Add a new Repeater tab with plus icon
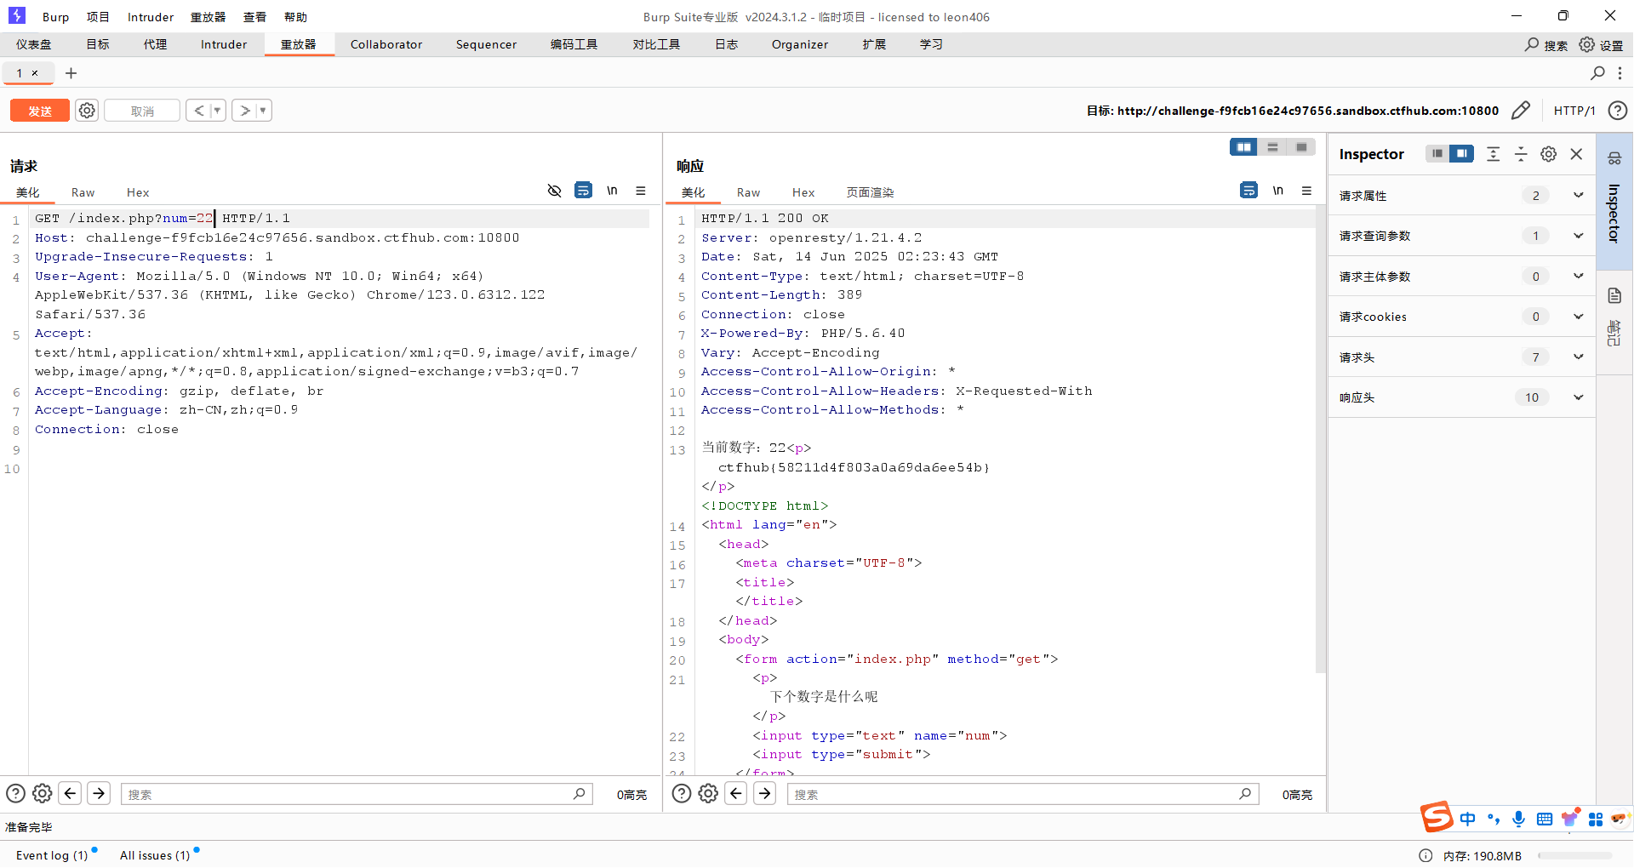Image resolution: width=1634 pixels, height=868 pixels. 71,73
